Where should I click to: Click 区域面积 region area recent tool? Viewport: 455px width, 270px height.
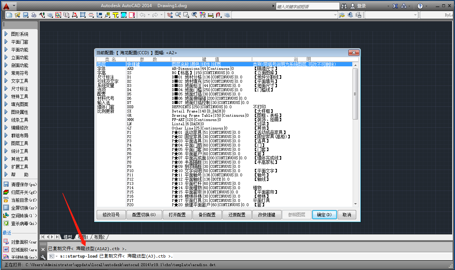click(20, 250)
